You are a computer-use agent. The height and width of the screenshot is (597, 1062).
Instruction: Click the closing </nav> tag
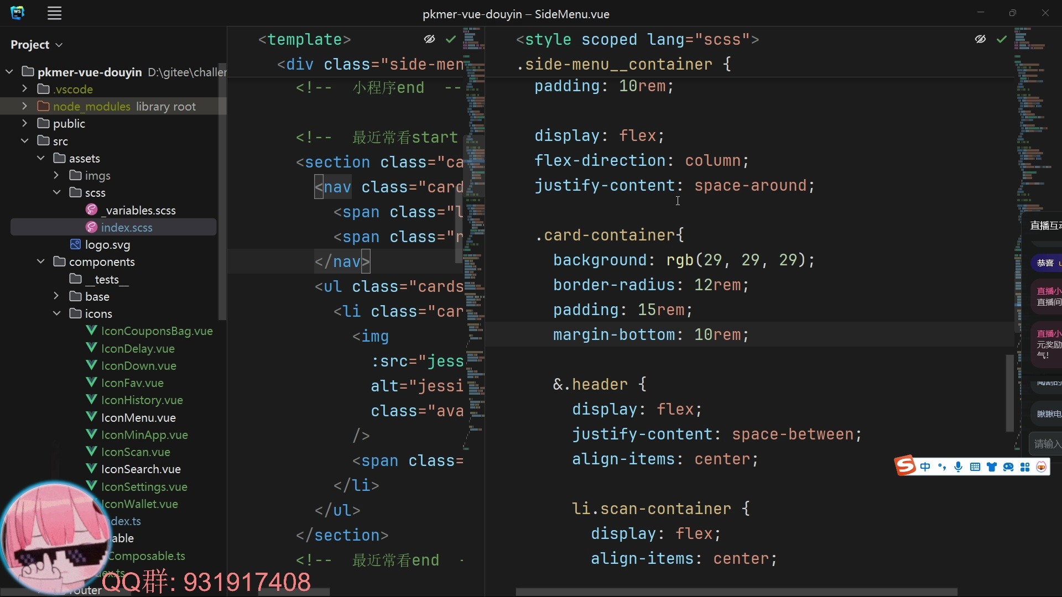[342, 261]
